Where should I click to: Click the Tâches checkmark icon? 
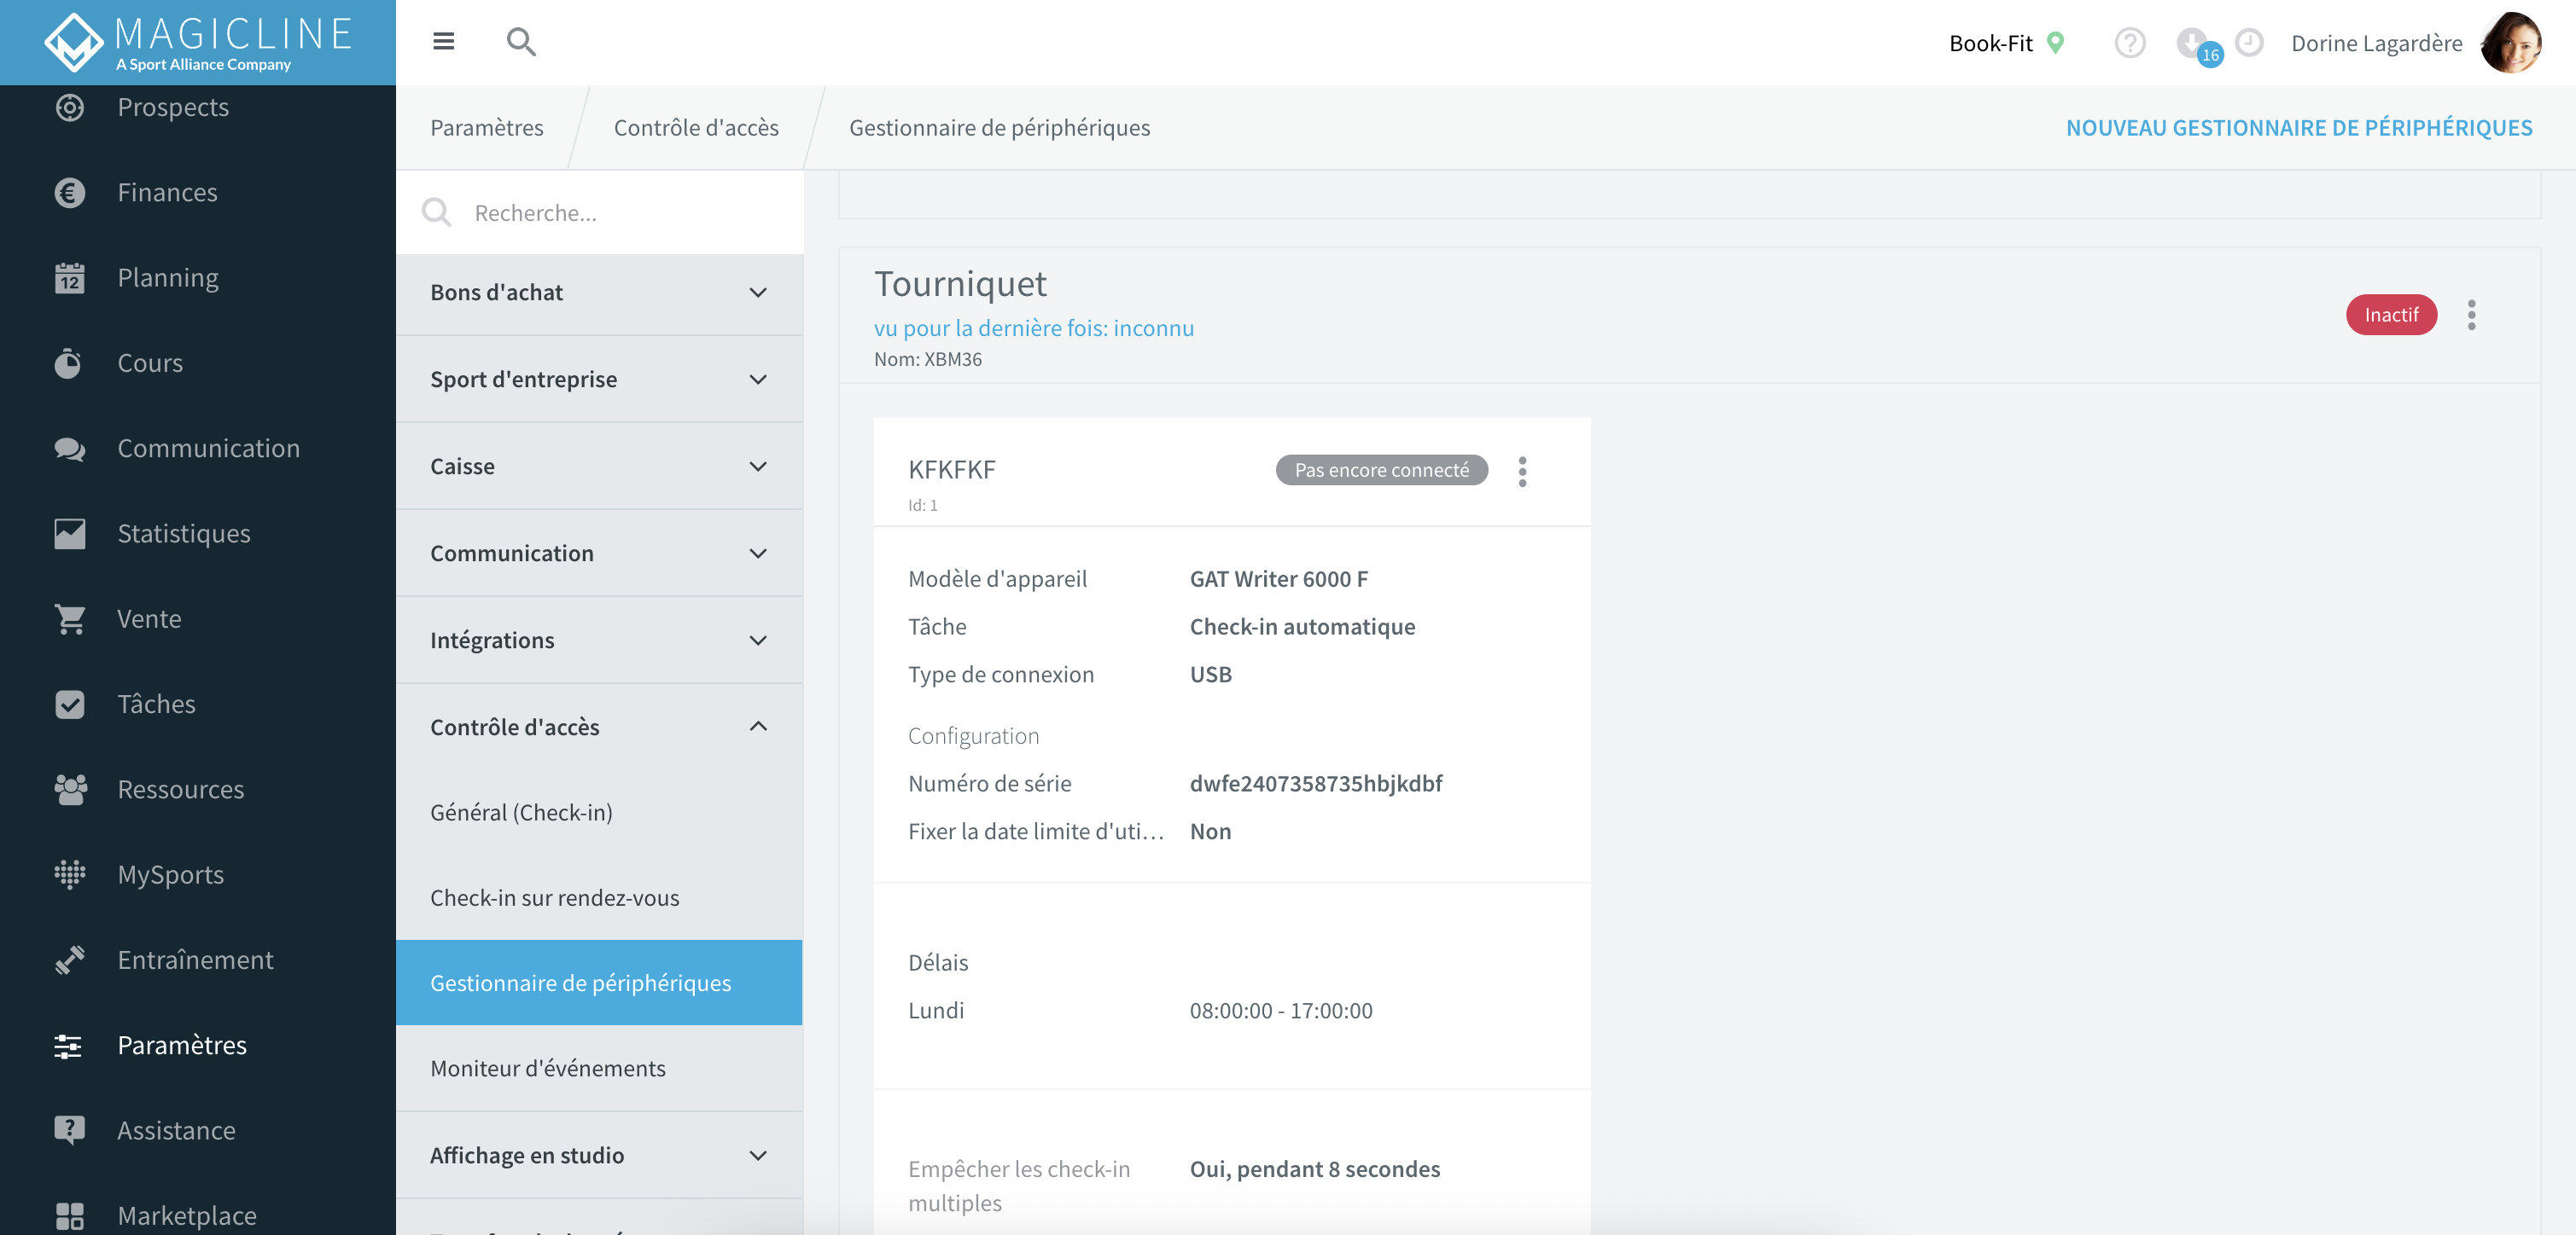point(69,704)
